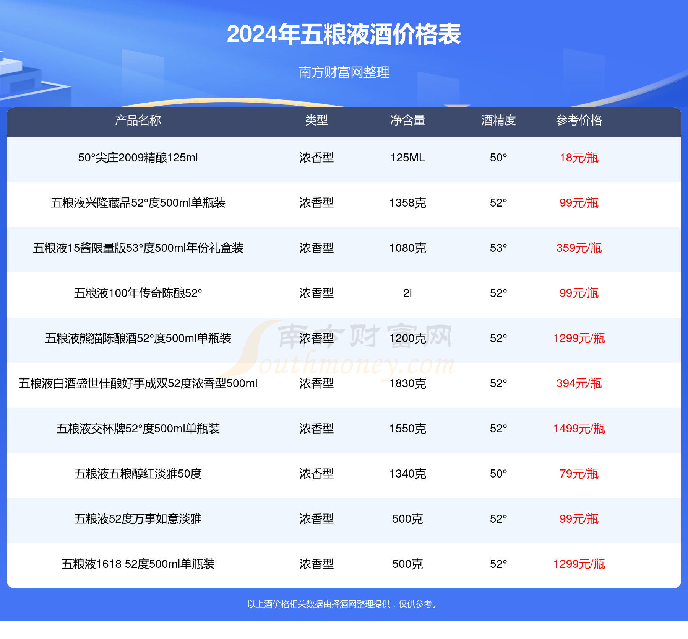Select "浓香型" in the 万事如意淡雅 row

tap(316, 519)
